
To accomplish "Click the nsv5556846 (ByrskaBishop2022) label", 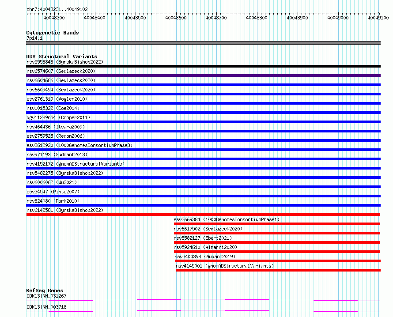I will 65,62.
